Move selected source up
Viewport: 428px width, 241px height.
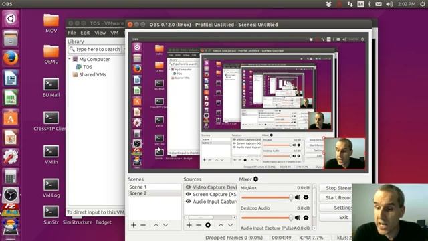click(x=221, y=225)
